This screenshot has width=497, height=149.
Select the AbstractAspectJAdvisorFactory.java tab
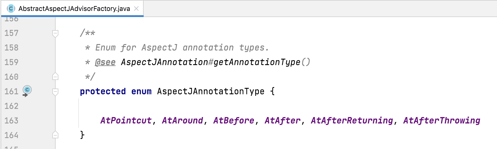pyautogui.click(x=72, y=9)
